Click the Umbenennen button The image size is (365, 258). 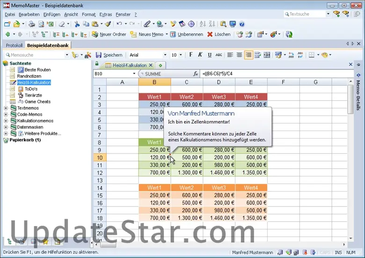[187, 35]
